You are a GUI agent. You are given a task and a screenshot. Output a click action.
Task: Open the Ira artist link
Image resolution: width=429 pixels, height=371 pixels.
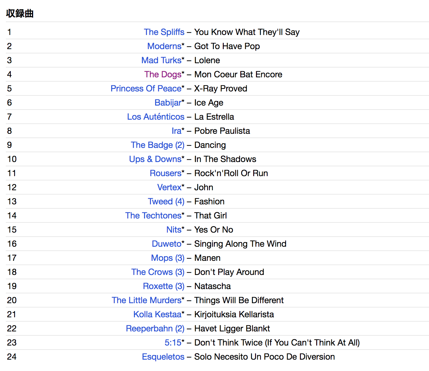pos(176,131)
